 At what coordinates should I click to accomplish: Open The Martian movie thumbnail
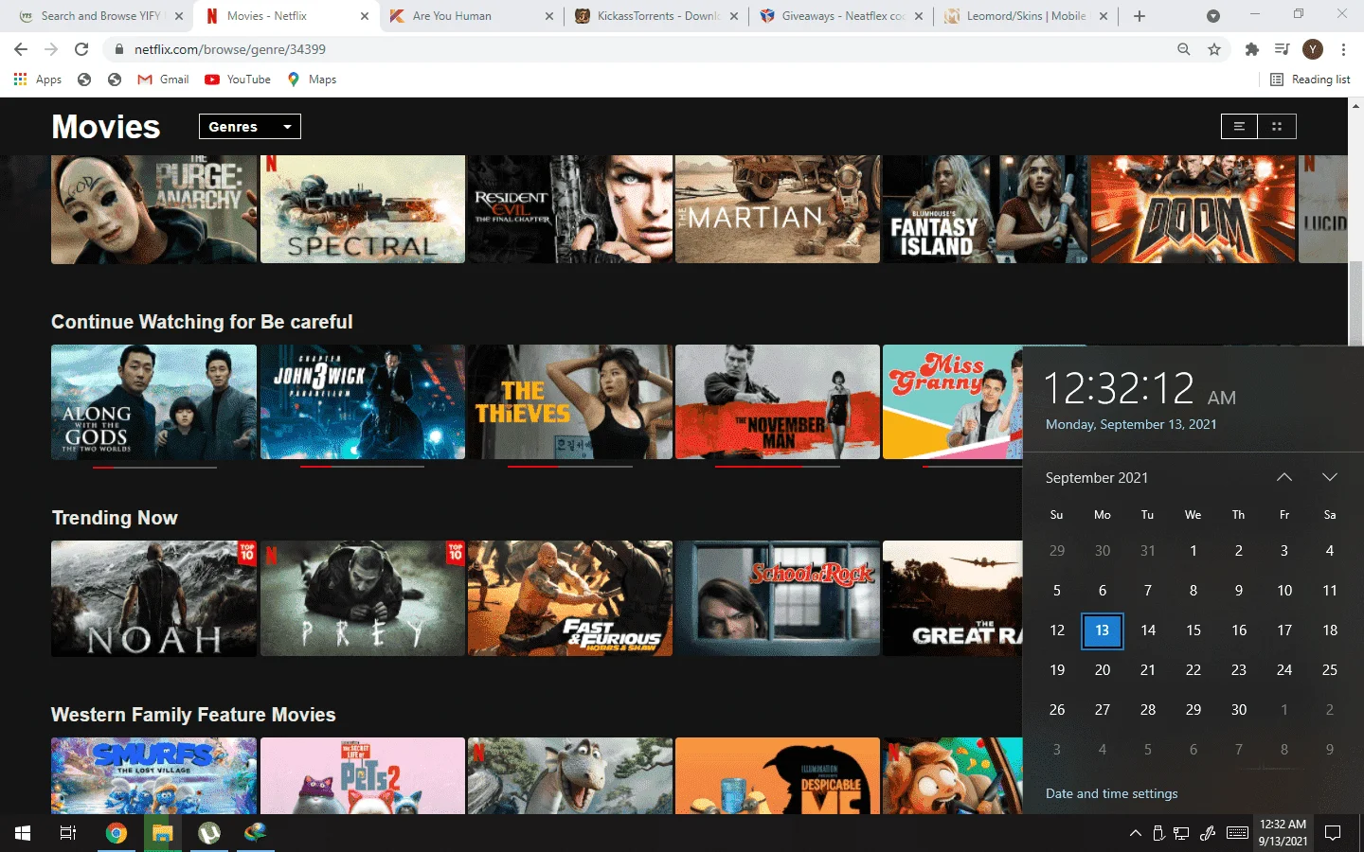point(778,209)
